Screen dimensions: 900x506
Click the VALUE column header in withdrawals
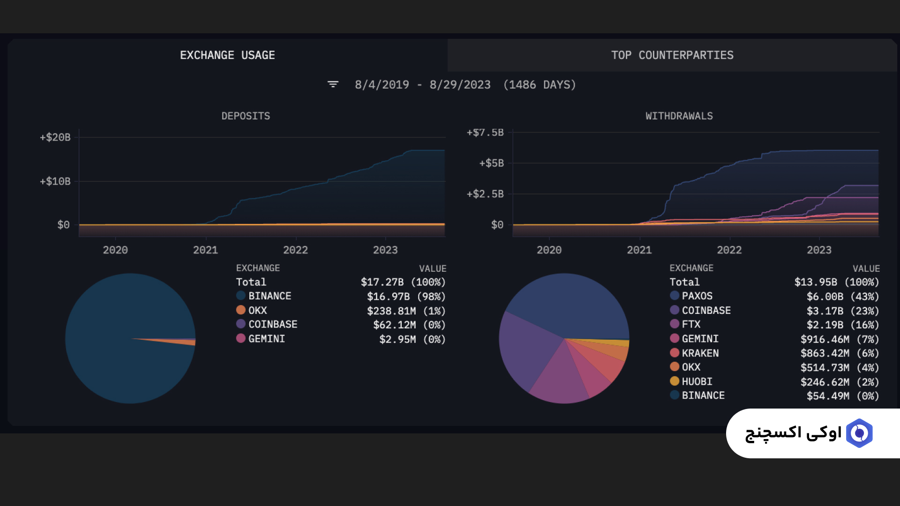click(866, 269)
